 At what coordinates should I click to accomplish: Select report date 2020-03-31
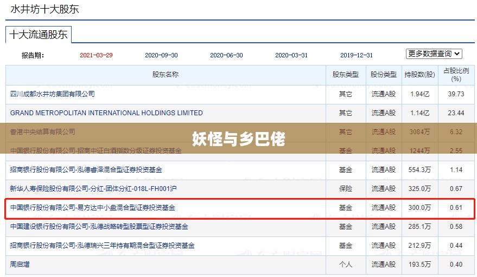click(291, 55)
